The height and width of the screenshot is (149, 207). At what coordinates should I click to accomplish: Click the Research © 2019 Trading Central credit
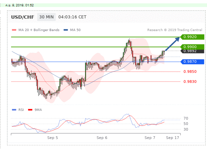coord(175,30)
